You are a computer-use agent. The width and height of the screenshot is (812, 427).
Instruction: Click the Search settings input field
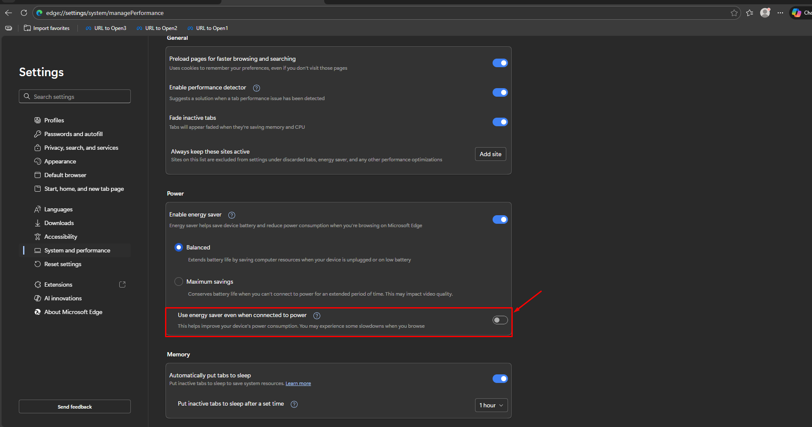coord(75,97)
